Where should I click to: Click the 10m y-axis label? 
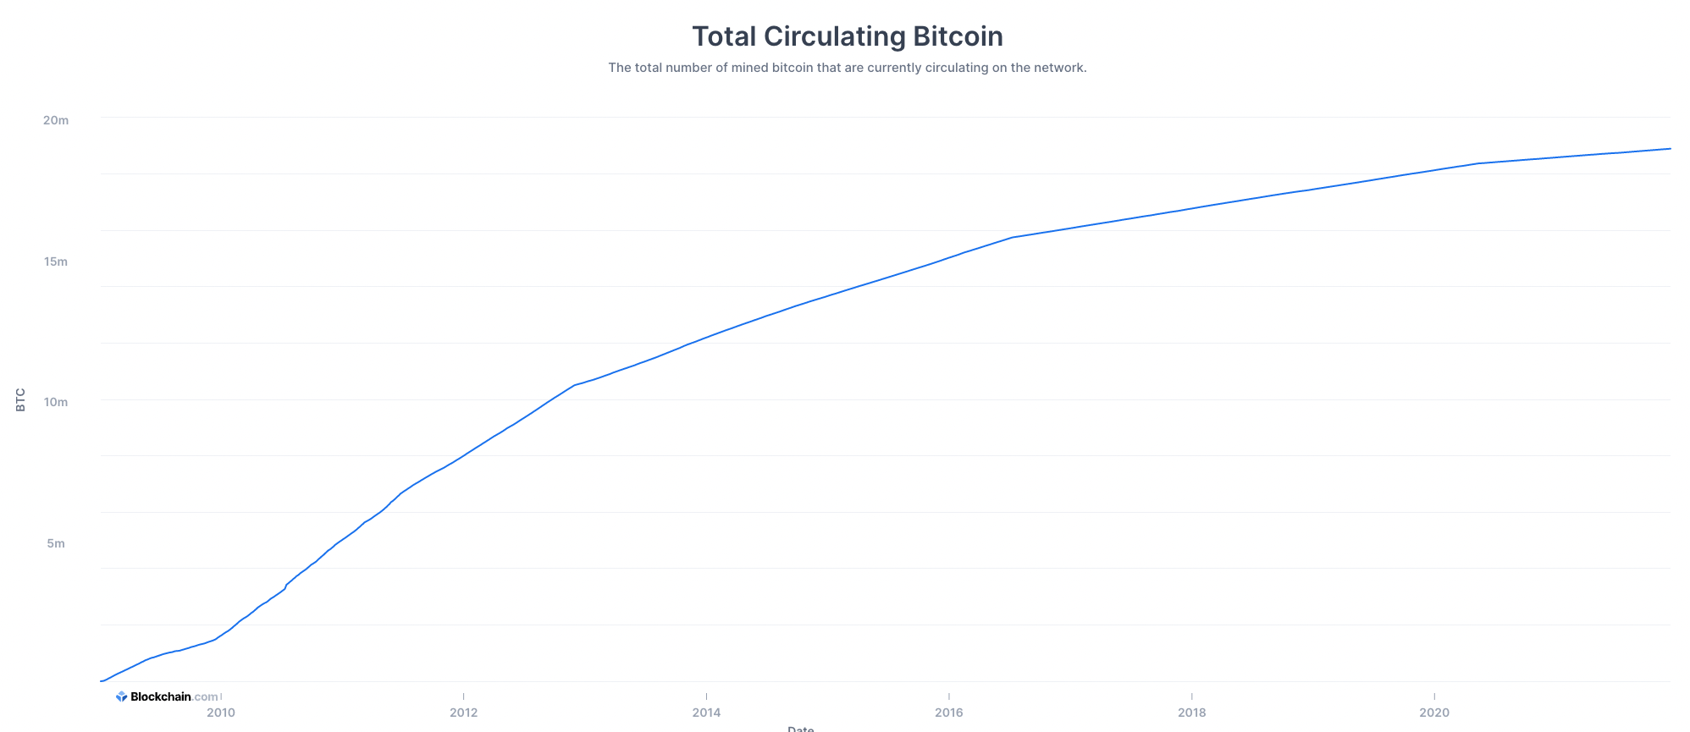pos(56,402)
